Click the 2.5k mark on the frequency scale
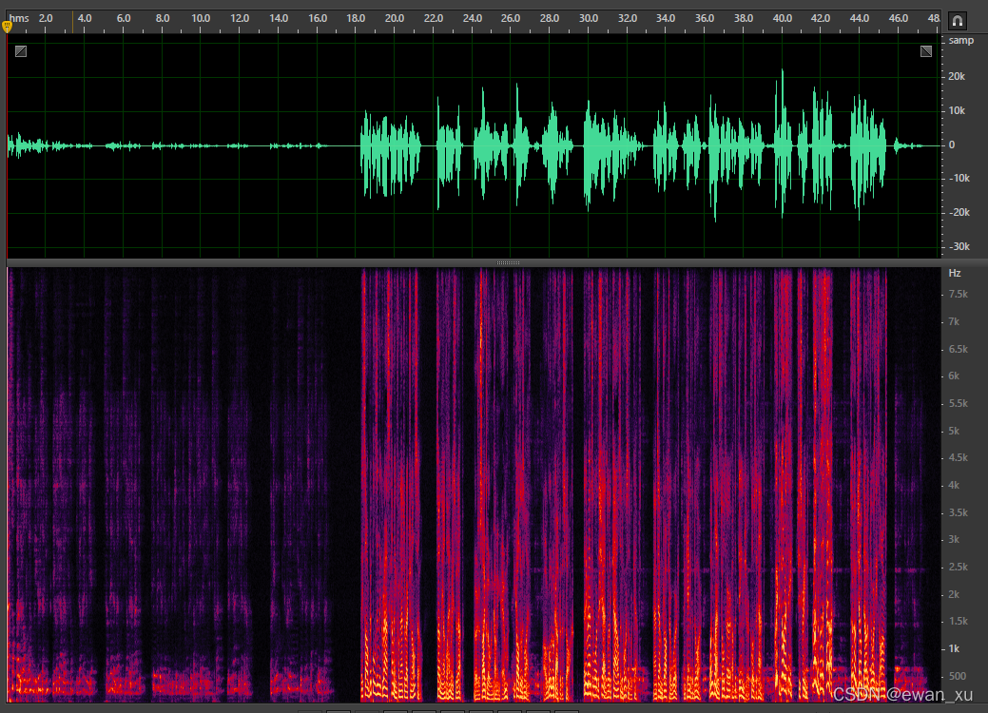 tap(959, 567)
